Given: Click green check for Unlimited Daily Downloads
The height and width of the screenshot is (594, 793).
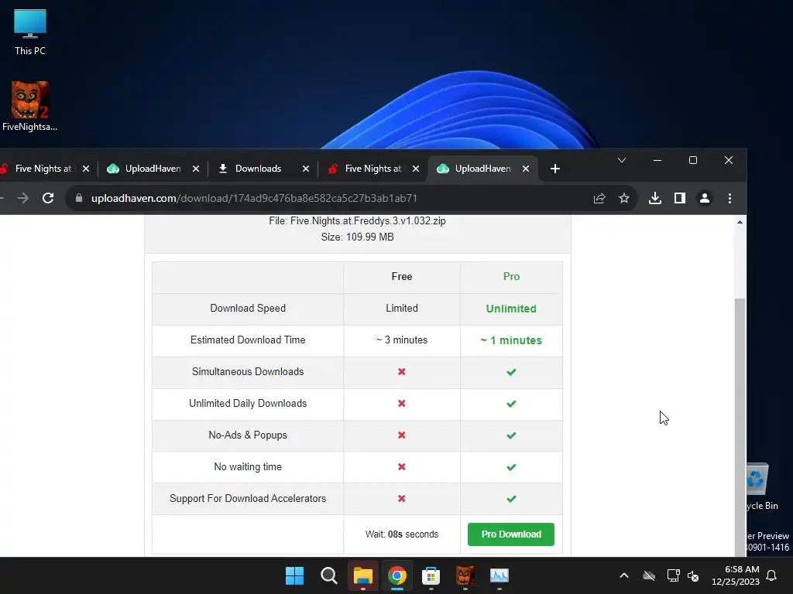Looking at the screenshot, I should click(x=511, y=404).
